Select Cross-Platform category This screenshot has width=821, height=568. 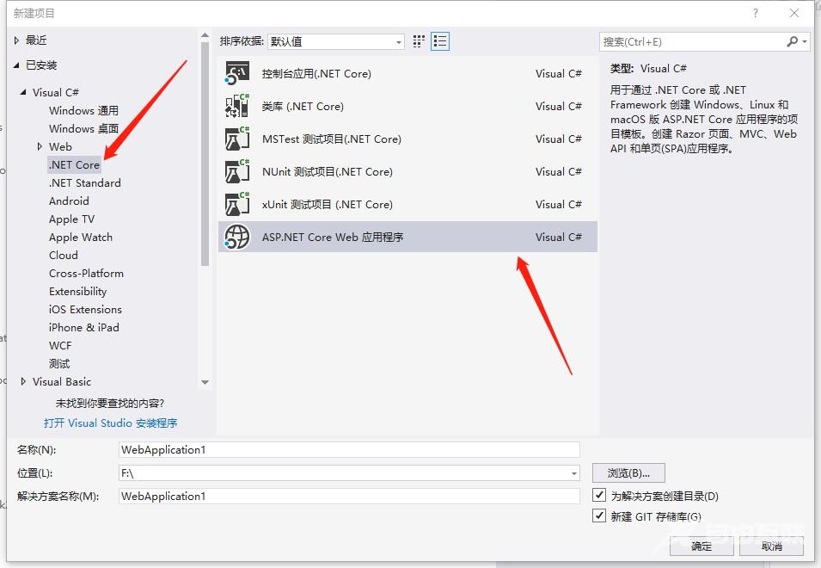[86, 273]
